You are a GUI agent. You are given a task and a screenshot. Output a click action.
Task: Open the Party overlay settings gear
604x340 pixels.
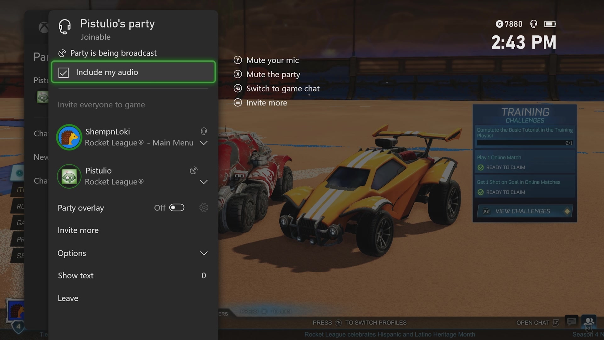click(x=204, y=208)
